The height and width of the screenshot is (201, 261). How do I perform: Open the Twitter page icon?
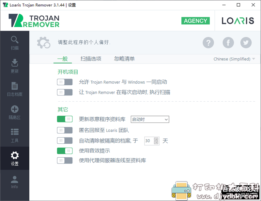click(x=246, y=43)
